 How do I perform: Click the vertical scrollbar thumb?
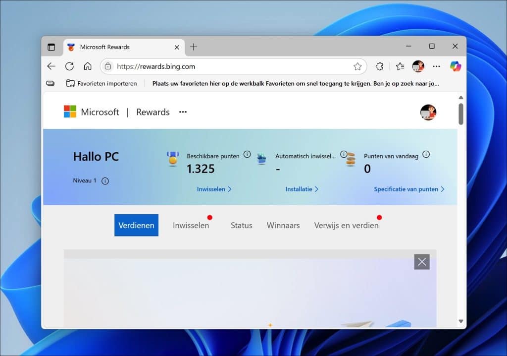pos(461,114)
